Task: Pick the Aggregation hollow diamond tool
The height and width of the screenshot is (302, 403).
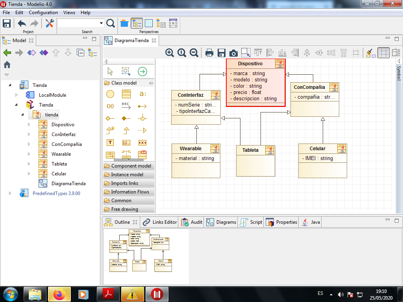Action: click(x=110, y=118)
